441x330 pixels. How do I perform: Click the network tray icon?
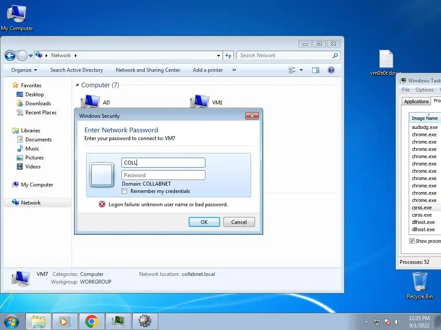click(376, 322)
